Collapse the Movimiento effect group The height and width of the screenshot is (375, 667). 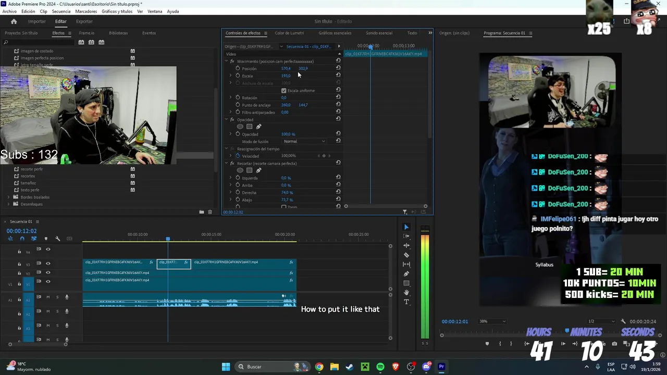226,61
